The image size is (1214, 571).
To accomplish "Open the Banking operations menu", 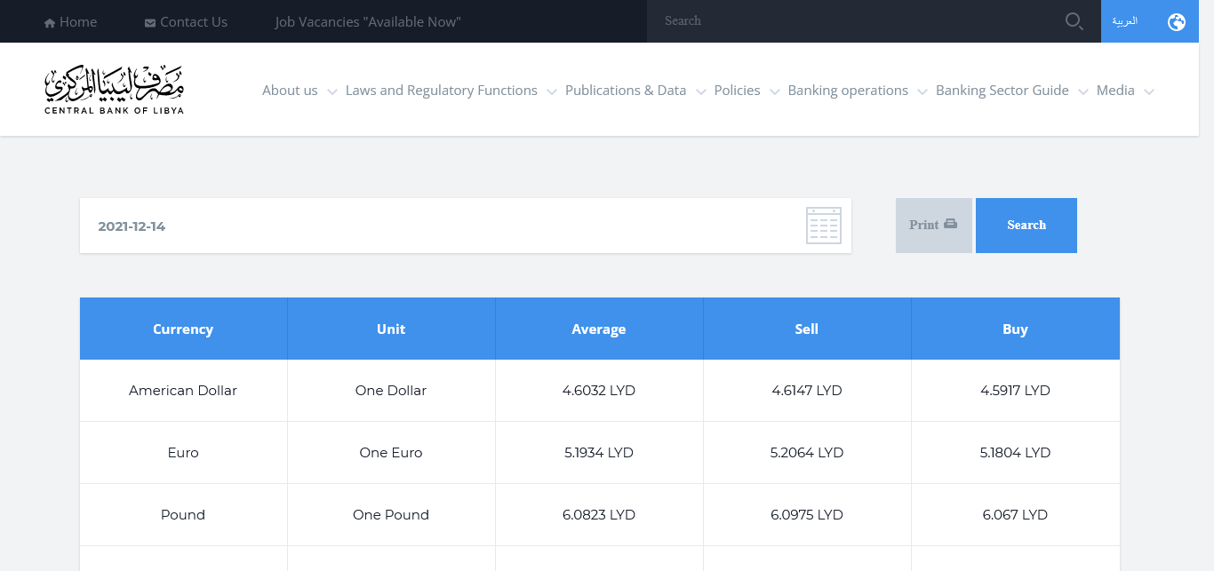I will [x=857, y=91].
